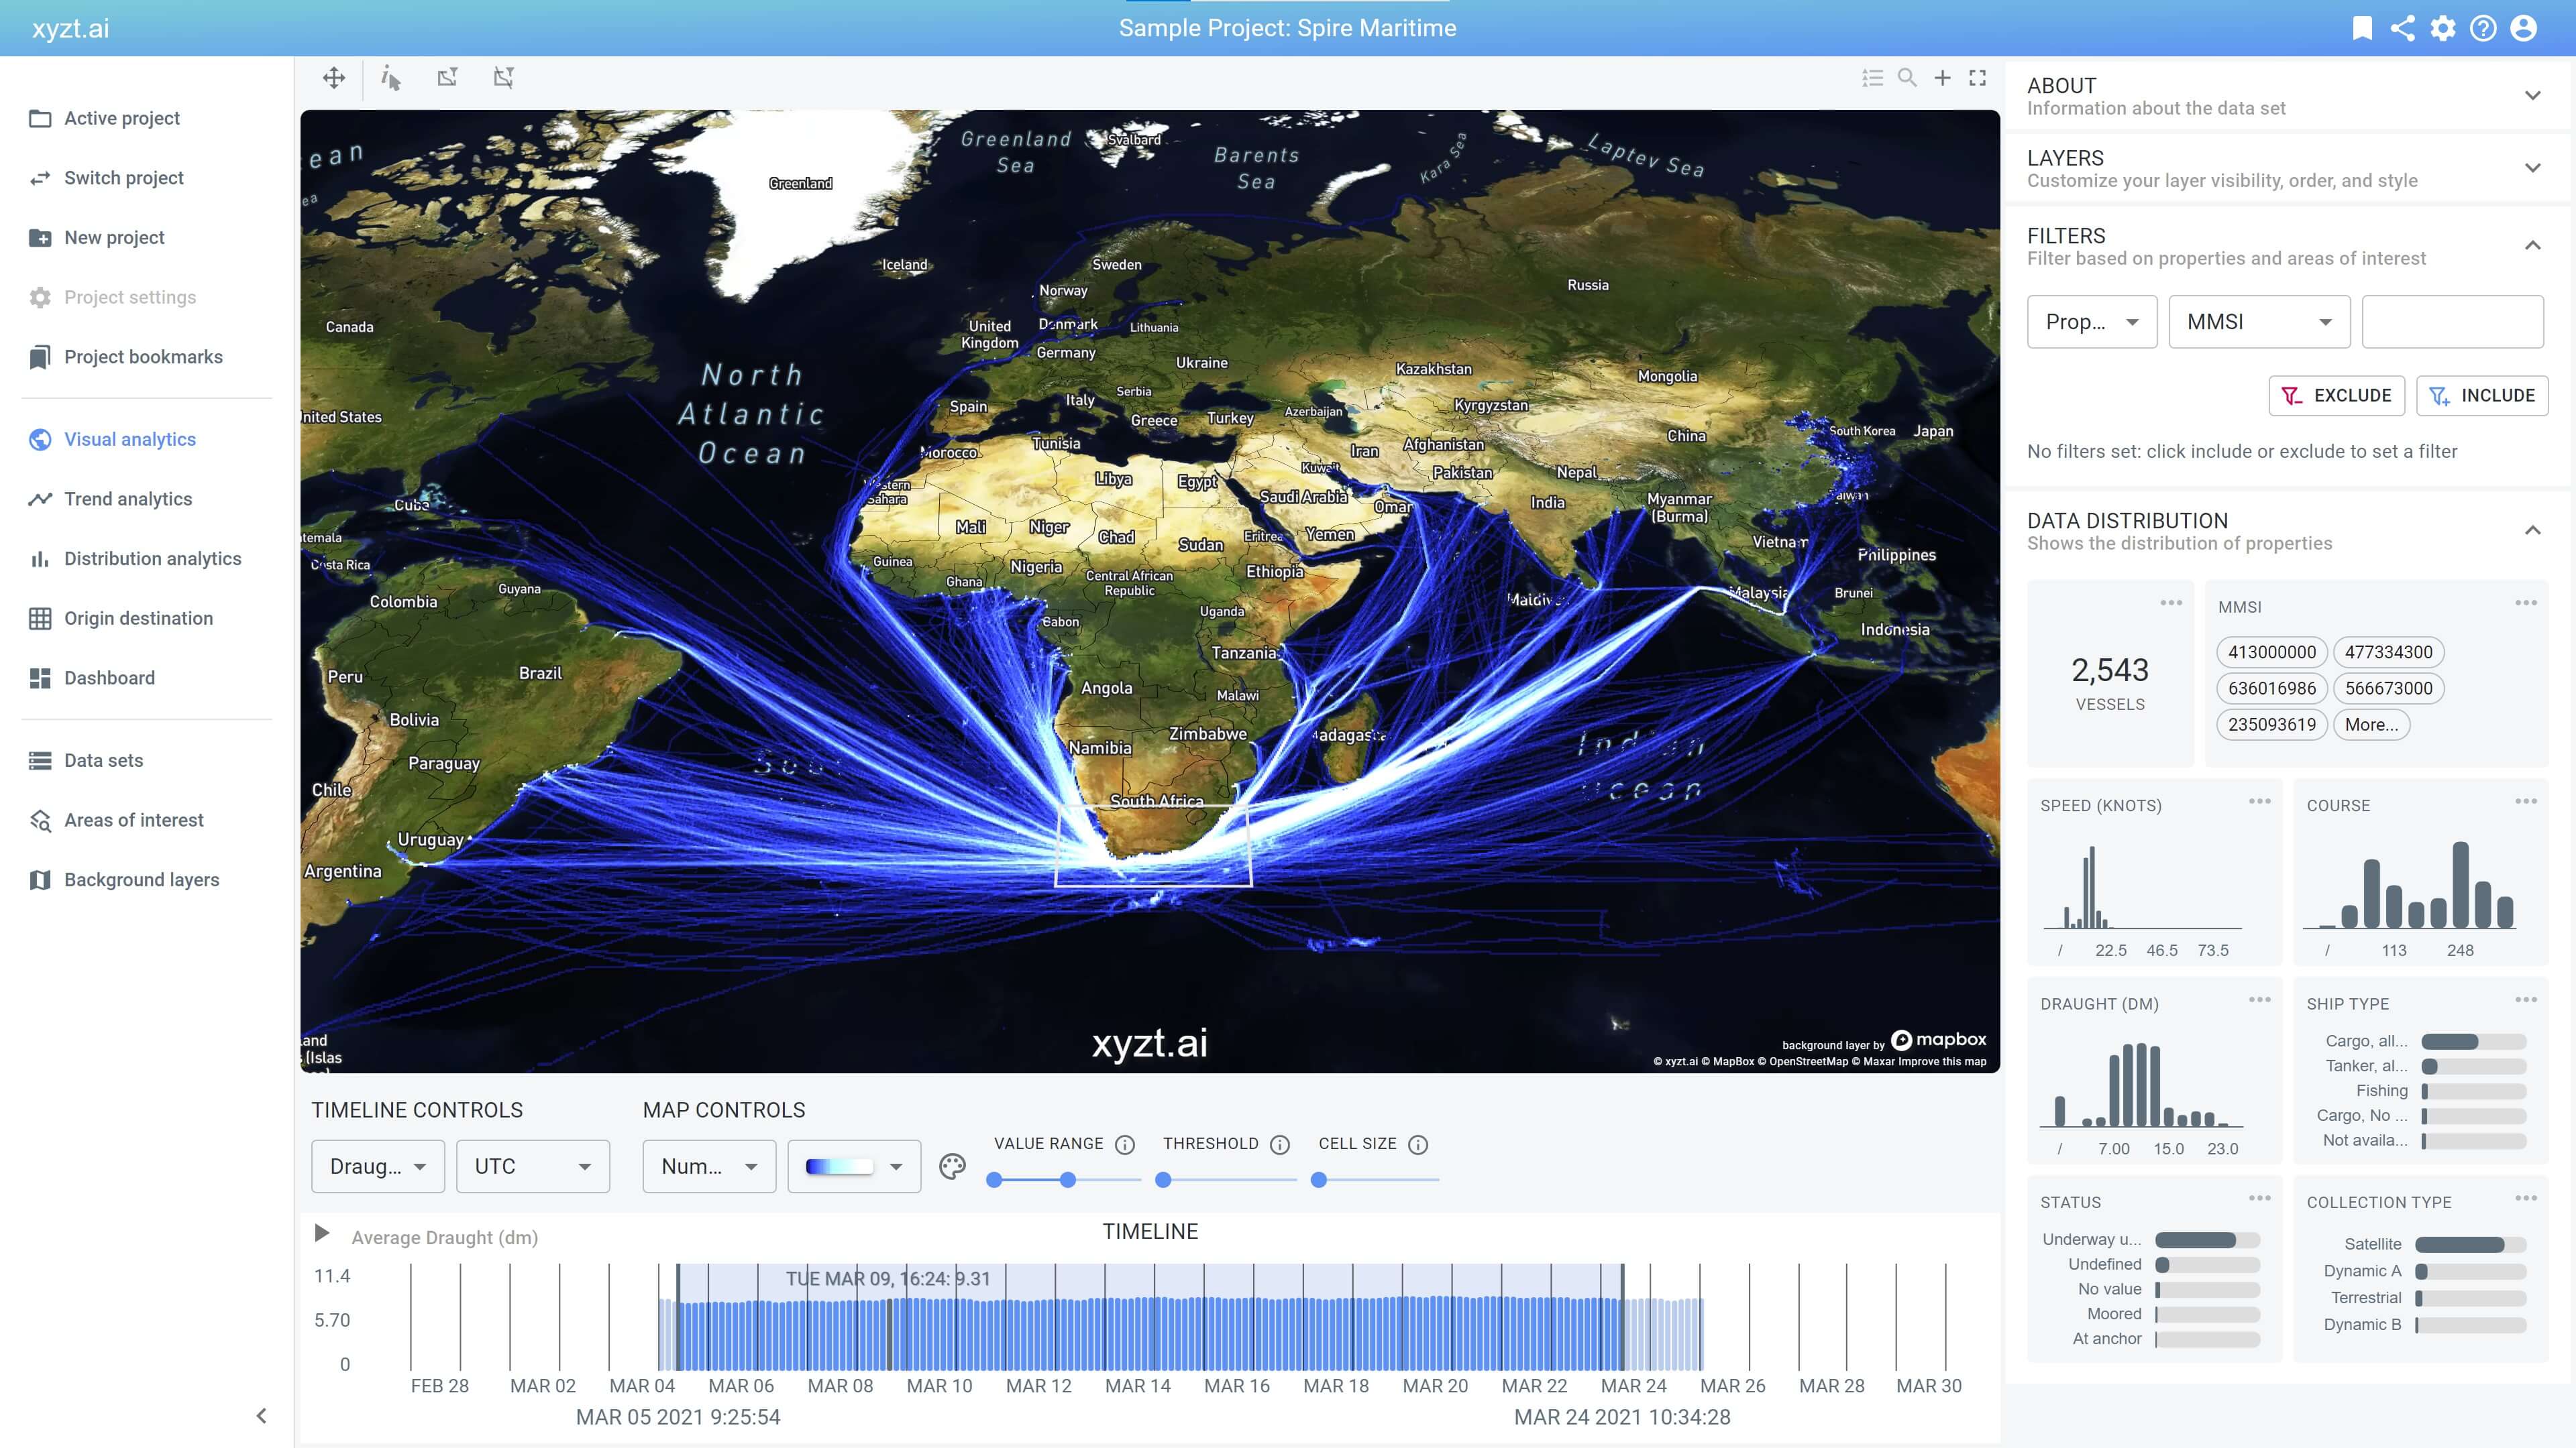The image size is (2576, 1448).
Task: Click the xyzt.ai logo in header
Action: (71, 28)
